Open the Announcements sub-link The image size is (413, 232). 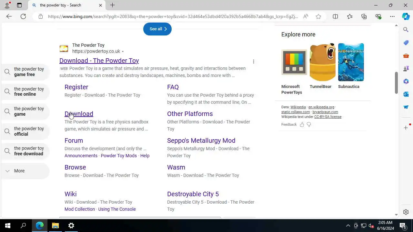pos(81,156)
